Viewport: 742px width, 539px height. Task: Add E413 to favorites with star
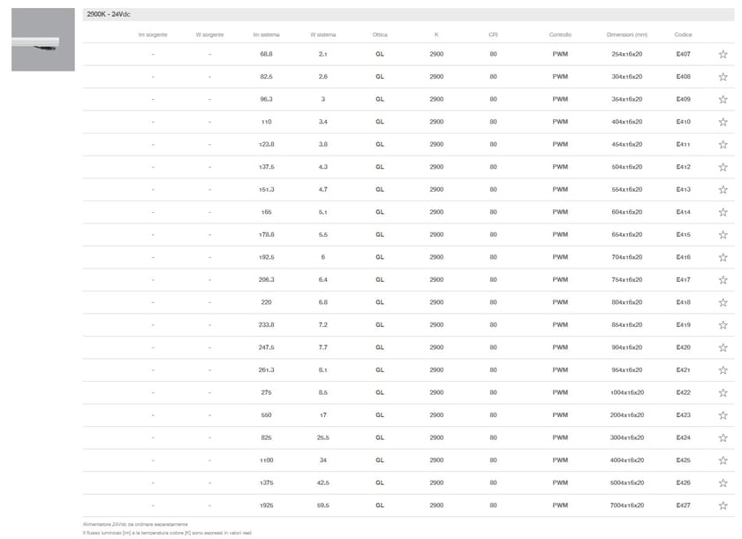[723, 189]
